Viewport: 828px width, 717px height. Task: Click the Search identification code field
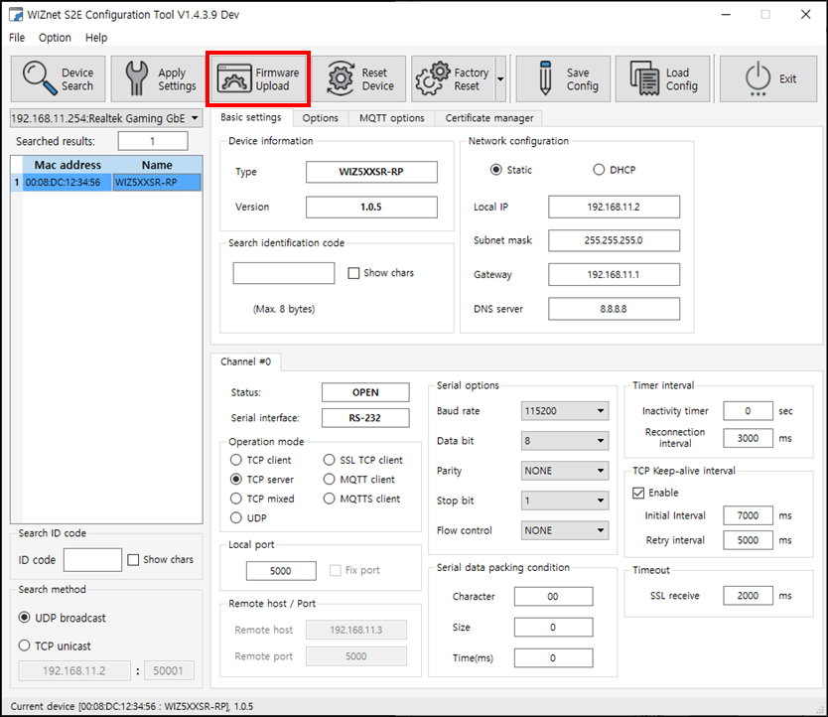tap(284, 273)
